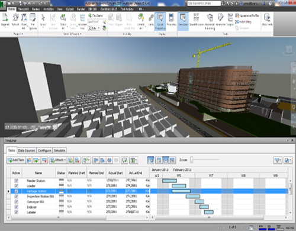Click Find Items in the ribbon
This screenshot has width=296, height=231.
(x=96, y=15)
